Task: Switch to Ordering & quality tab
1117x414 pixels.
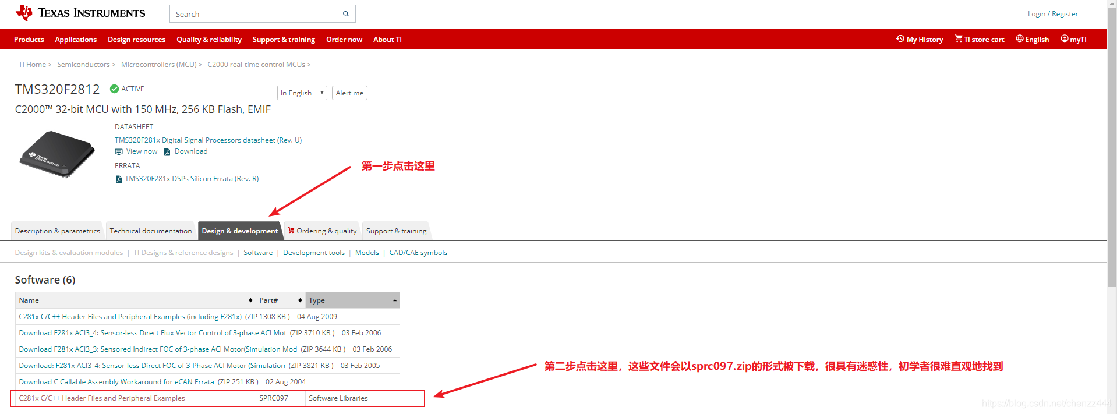Action: [x=322, y=231]
